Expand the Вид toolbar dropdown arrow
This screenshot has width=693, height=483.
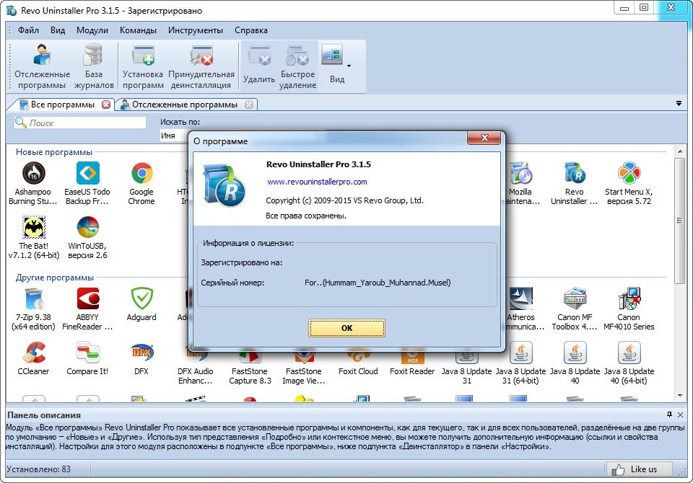click(349, 66)
